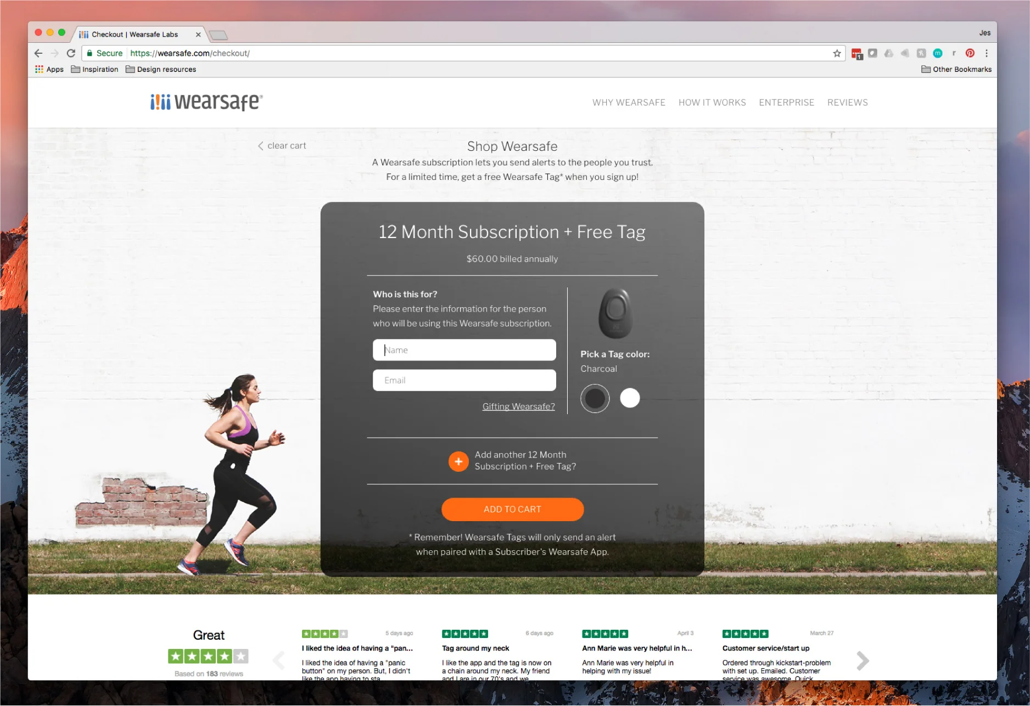The image size is (1030, 706).
Task: Open the "Gifting Wearsafe?" link
Action: pos(518,406)
